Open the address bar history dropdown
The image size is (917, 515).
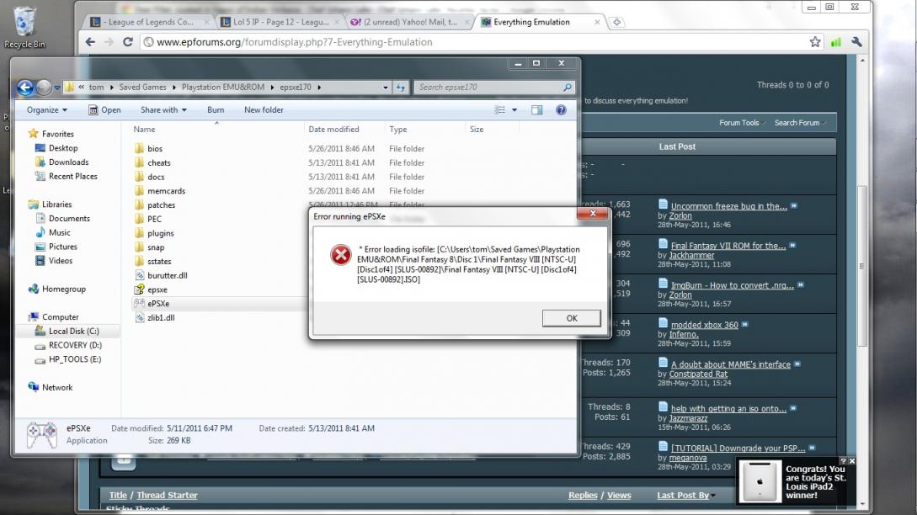coord(386,88)
